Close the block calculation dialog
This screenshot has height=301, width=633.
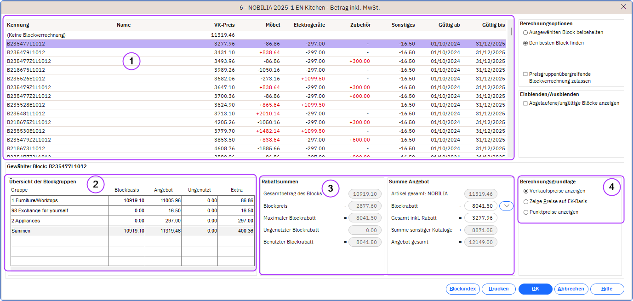click(623, 6)
